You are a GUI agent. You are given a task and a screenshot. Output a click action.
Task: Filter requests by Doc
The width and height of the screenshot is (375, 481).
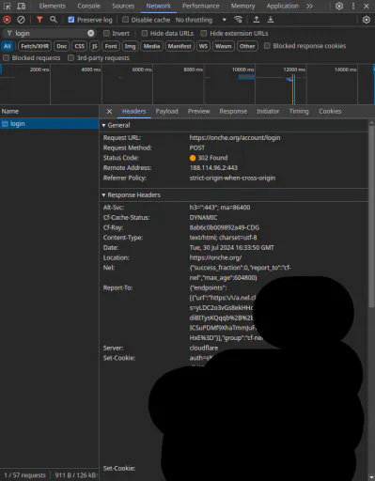pos(62,46)
